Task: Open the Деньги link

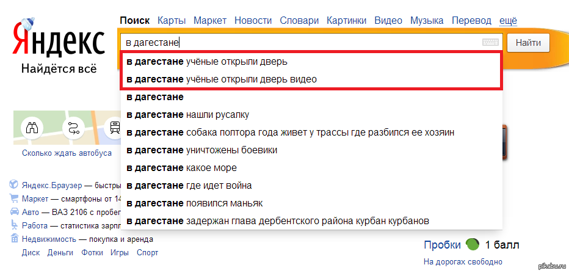Action: point(60,253)
